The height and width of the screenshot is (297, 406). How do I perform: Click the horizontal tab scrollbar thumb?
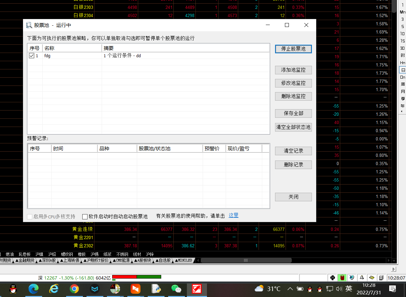246,260
